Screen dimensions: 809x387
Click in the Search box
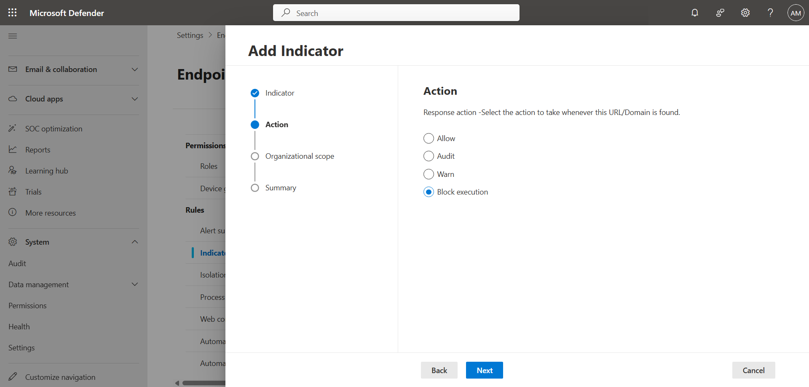pos(396,13)
